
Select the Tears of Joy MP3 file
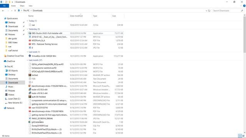click(50, 37)
